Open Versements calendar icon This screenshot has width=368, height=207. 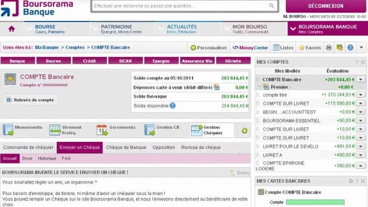[x=102, y=130]
